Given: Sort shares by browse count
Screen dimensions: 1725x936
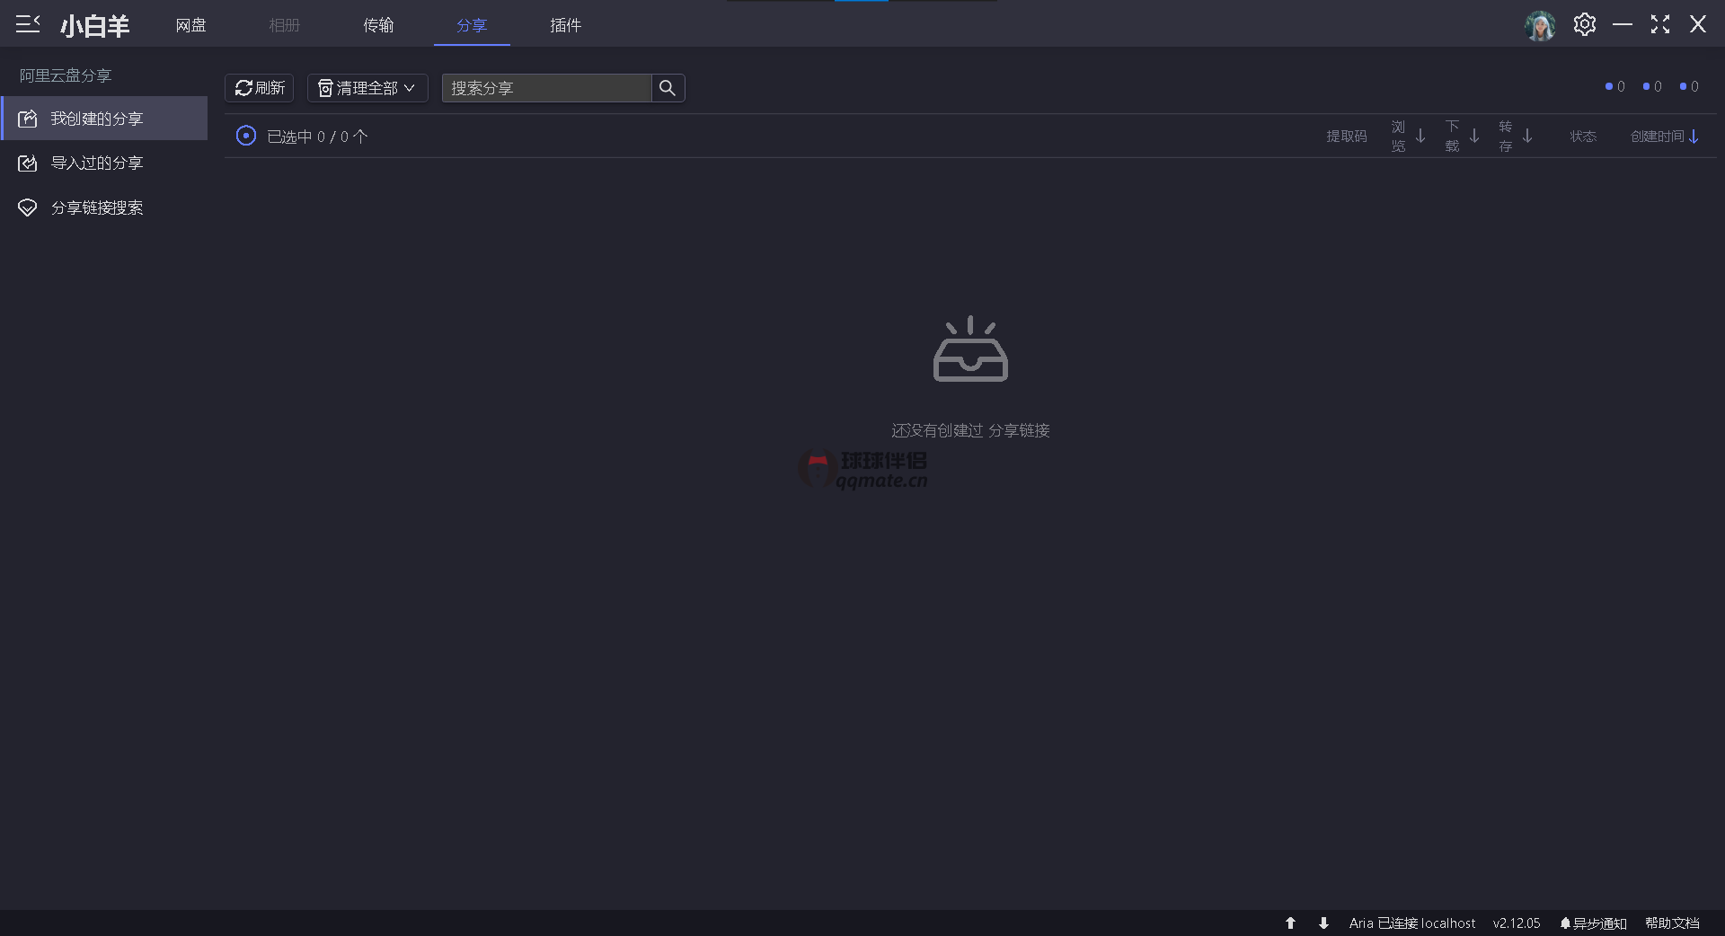Looking at the screenshot, I should tap(1408, 137).
